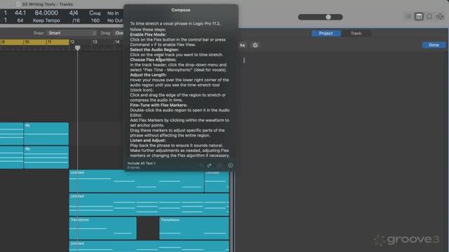Click the Cmaj key signature display
Viewport: 449px width, 252px height.
point(95,13)
